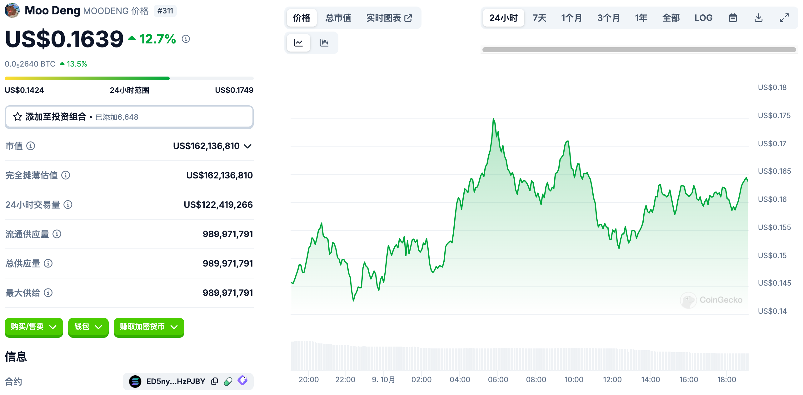Click the info icon next to 12.7% change

click(x=186, y=39)
